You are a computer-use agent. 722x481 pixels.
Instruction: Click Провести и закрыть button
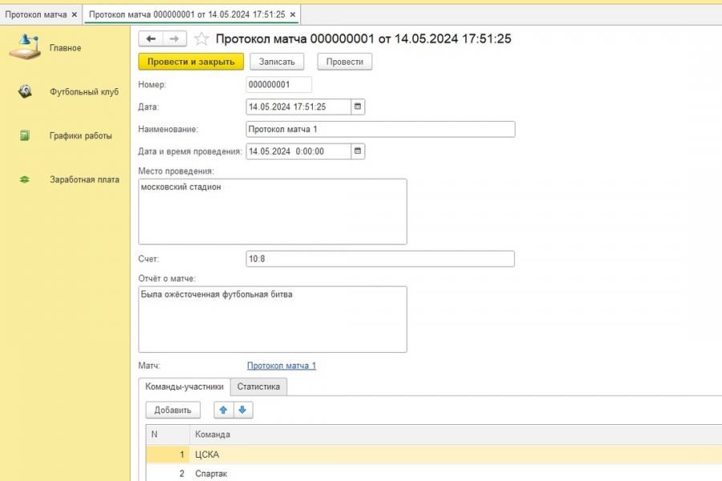tap(191, 62)
